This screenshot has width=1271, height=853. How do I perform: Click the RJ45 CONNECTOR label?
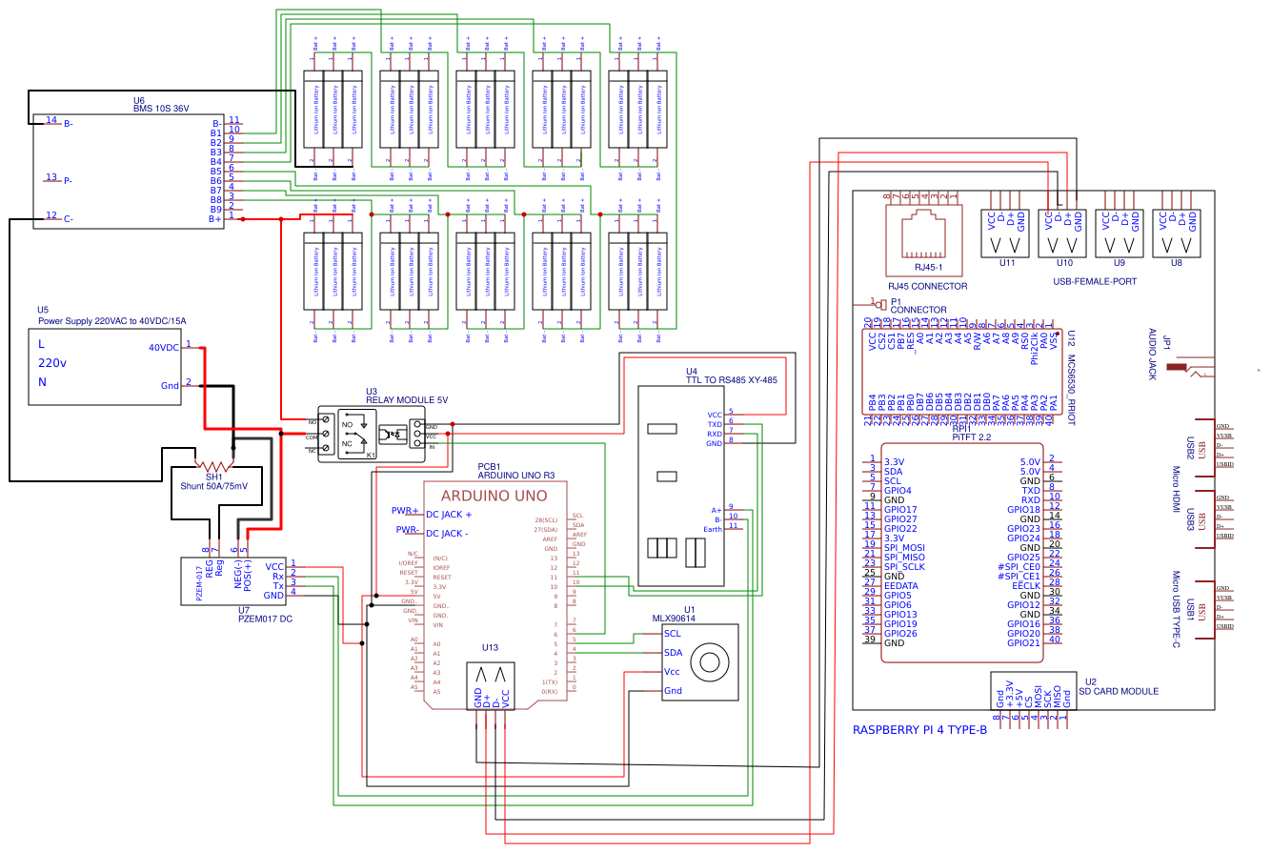927,286
